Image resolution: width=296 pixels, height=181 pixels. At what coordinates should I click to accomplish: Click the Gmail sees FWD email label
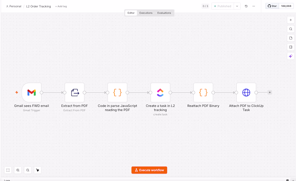[x=32, y=106]
